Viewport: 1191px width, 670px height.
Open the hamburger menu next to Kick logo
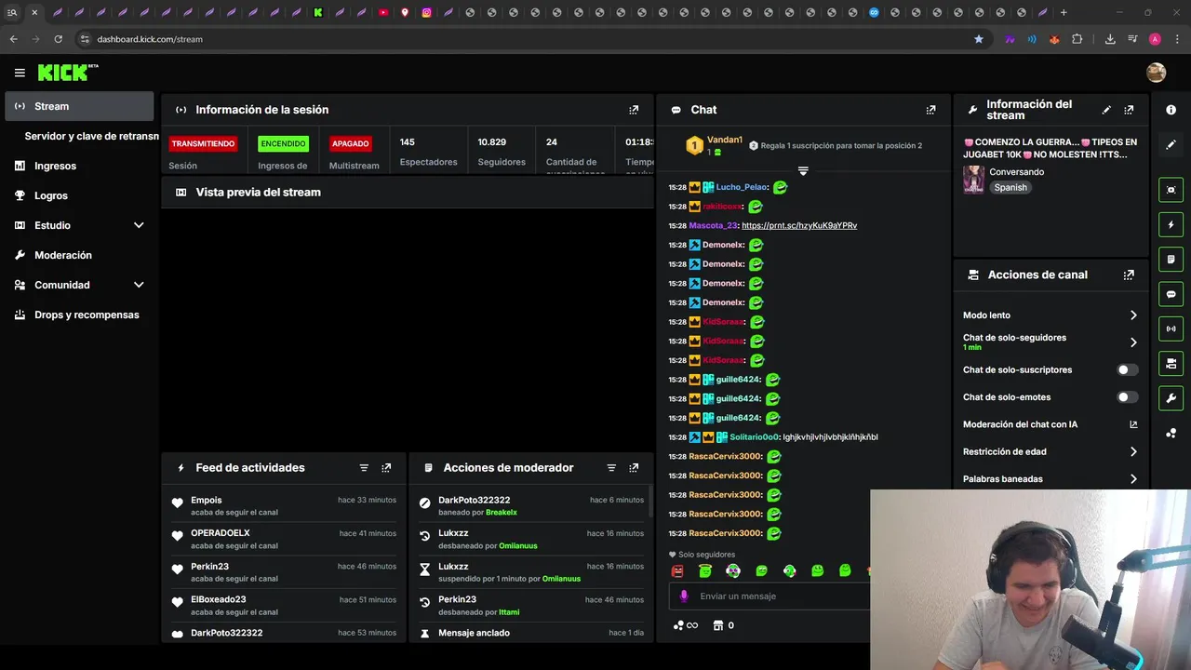coord(20,73)
